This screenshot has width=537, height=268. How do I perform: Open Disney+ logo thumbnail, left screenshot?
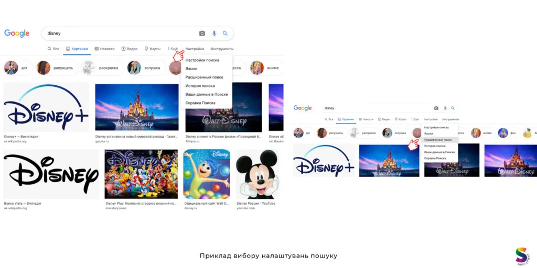coord(46,107)
